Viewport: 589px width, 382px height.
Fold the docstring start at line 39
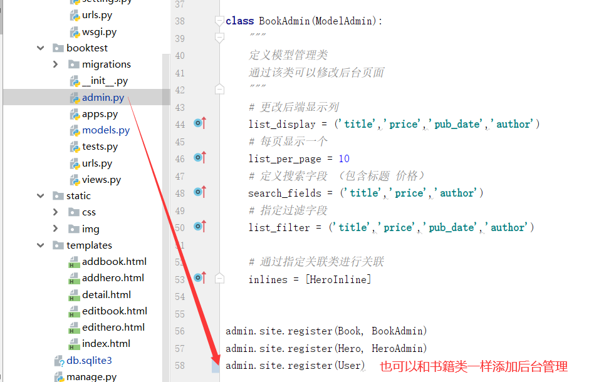click(x=219, y=38)
